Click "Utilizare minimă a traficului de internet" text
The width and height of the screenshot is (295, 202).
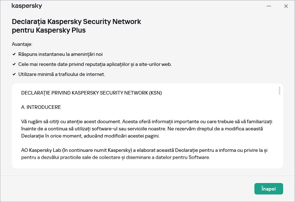coord(61,74)
